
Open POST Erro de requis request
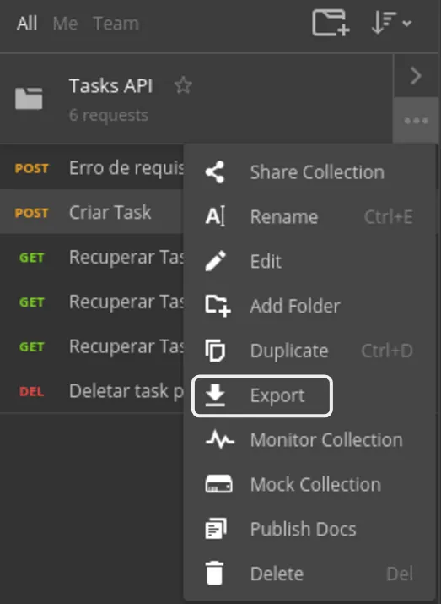(x=92, y=167)
